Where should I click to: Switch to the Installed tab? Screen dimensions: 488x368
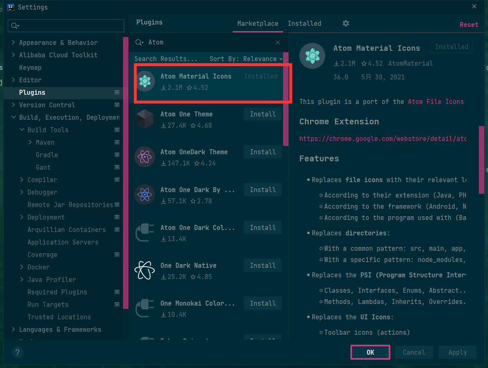click(x=304, y=24)
